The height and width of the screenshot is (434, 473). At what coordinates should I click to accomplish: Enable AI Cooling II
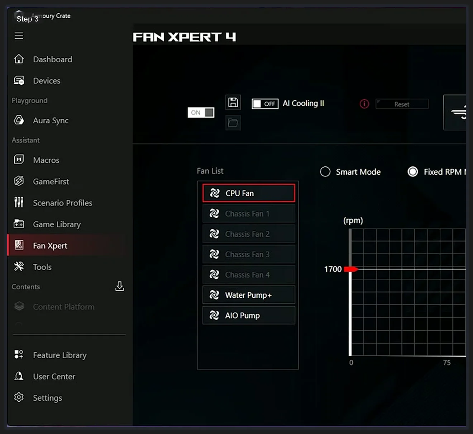point(265,104)
